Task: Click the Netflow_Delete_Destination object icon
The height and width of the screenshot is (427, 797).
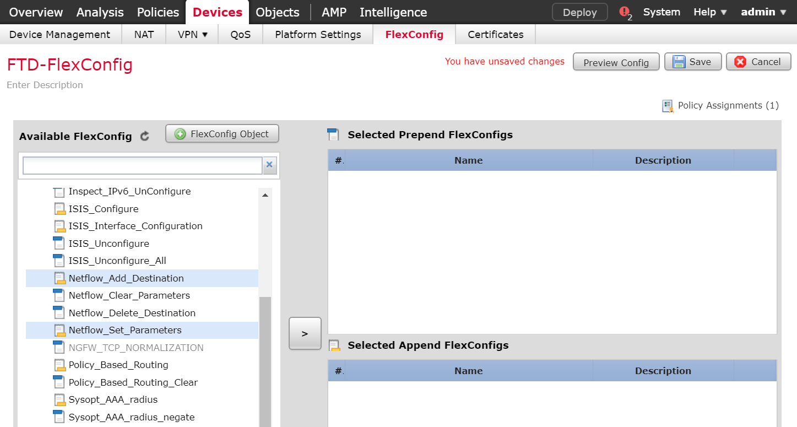Action: pos(59,313)
